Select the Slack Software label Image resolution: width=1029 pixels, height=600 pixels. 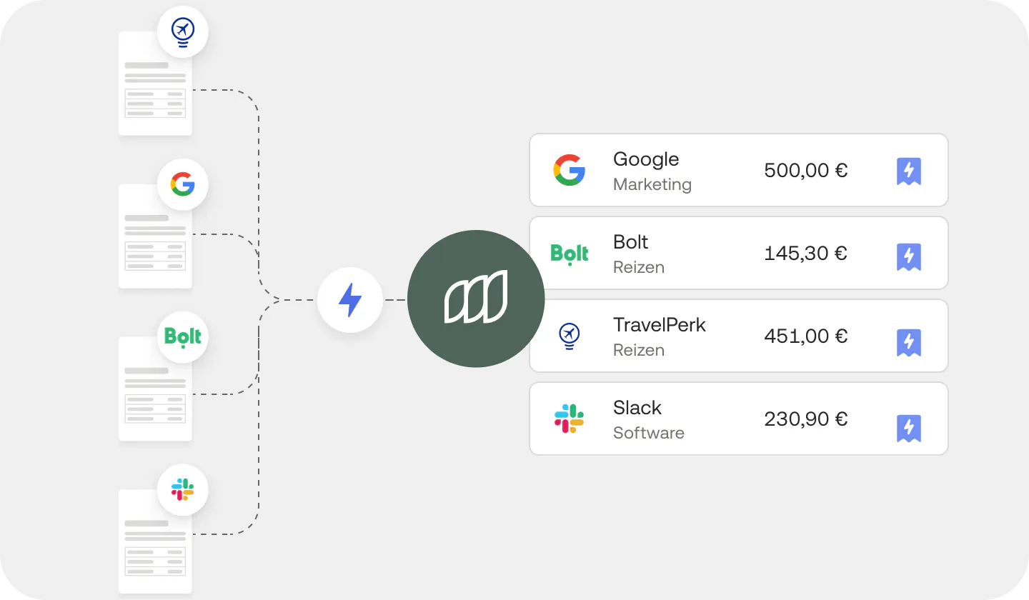point(648,433)
